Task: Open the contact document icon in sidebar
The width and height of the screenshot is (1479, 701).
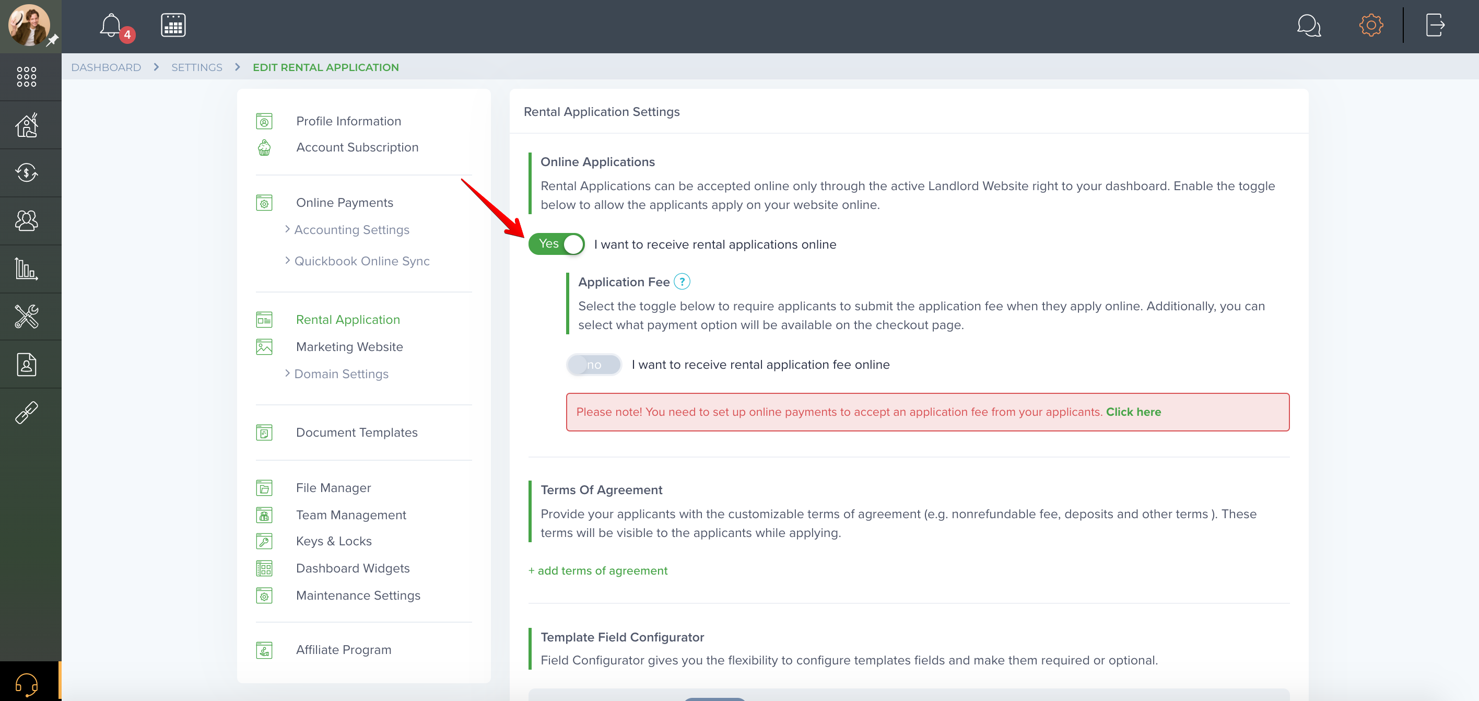Action: pos(27,365)
